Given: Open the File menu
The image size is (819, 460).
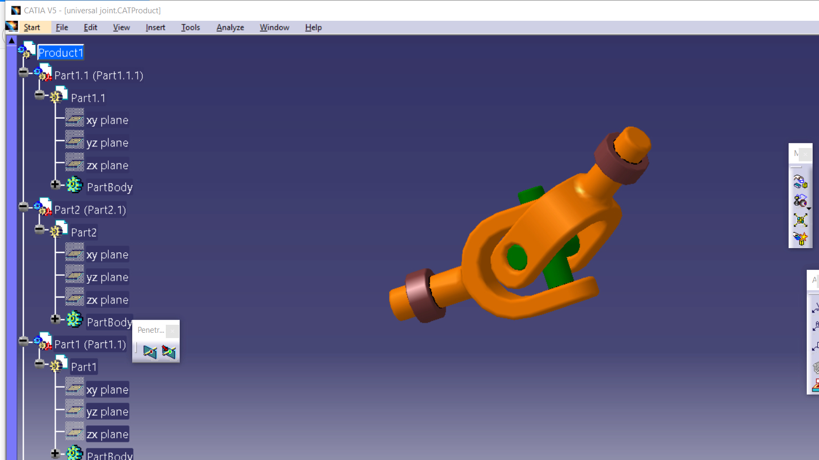Looking at the screenshot, I should (x=62, y=28).
